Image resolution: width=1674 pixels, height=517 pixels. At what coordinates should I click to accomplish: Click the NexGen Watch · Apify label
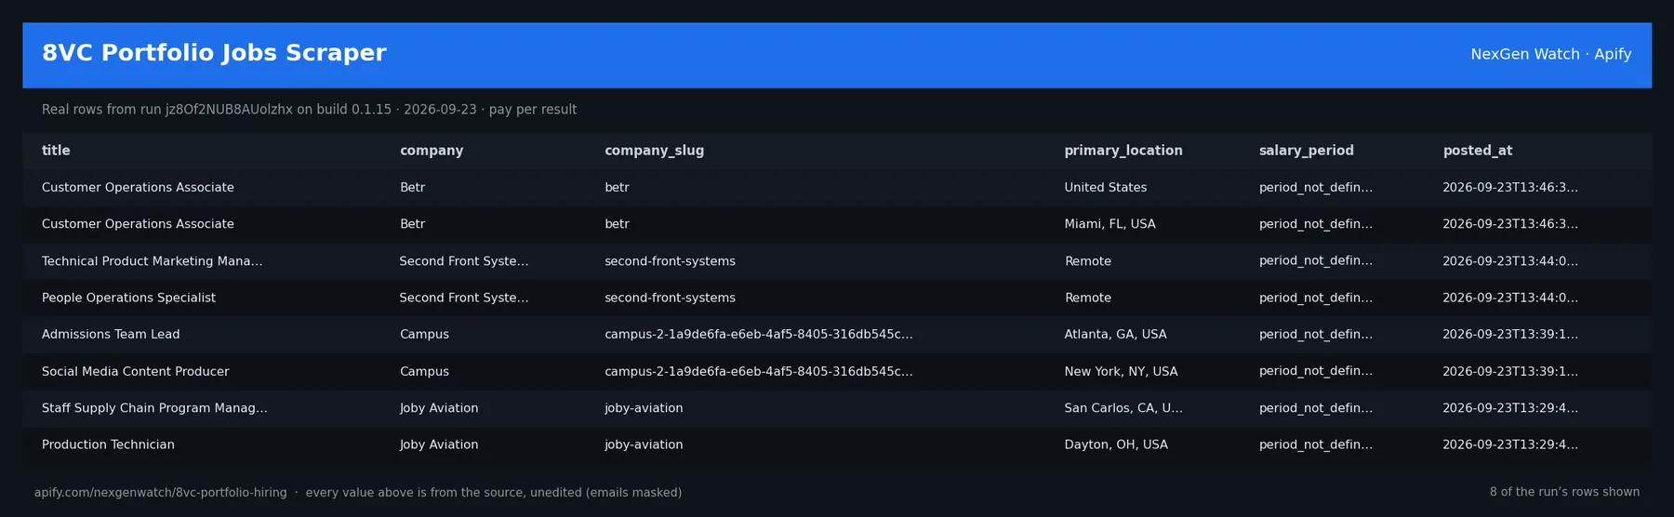tap(1550, 54)
